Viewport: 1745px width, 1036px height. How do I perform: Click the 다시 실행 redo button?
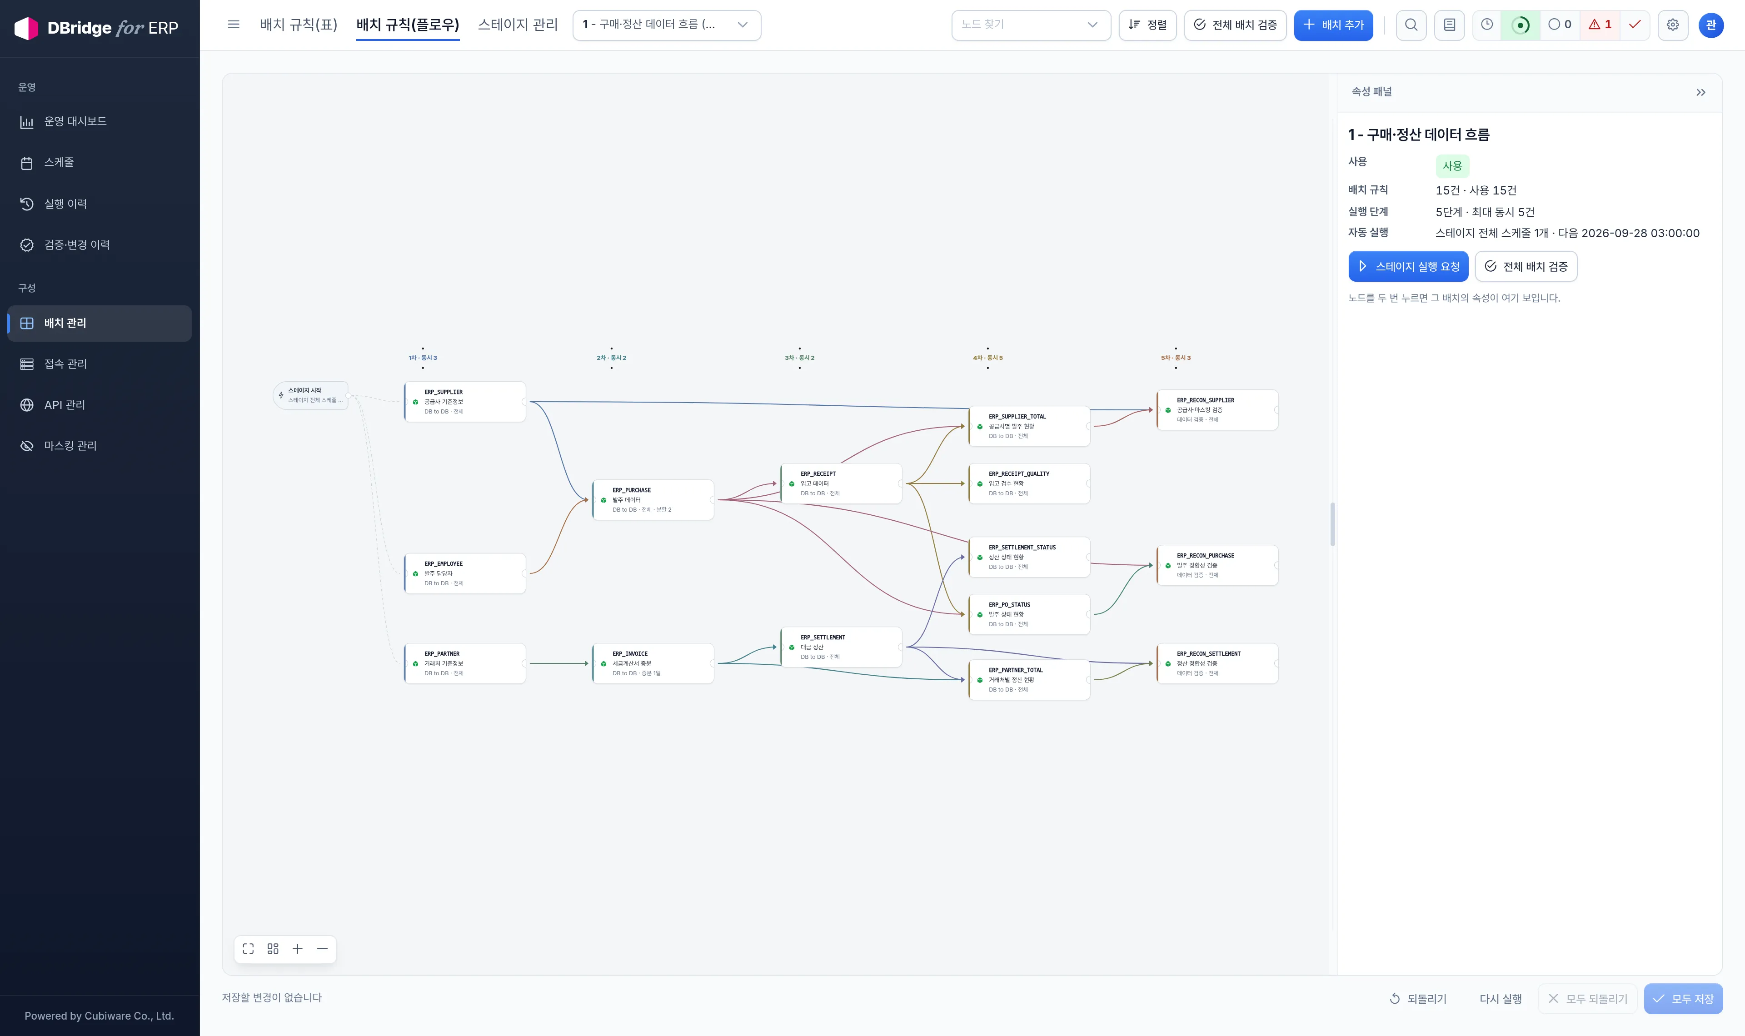click(1500, 999)
